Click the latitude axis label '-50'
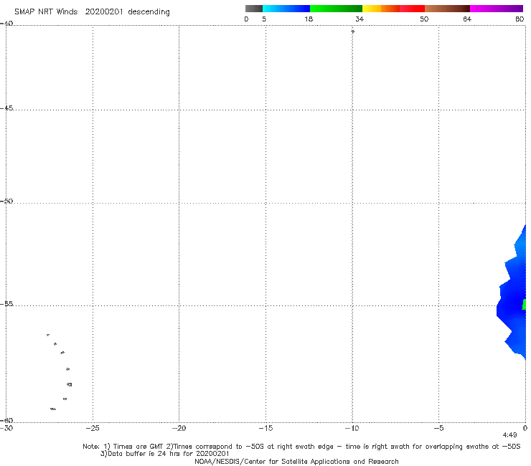 (x=6, y=201)
